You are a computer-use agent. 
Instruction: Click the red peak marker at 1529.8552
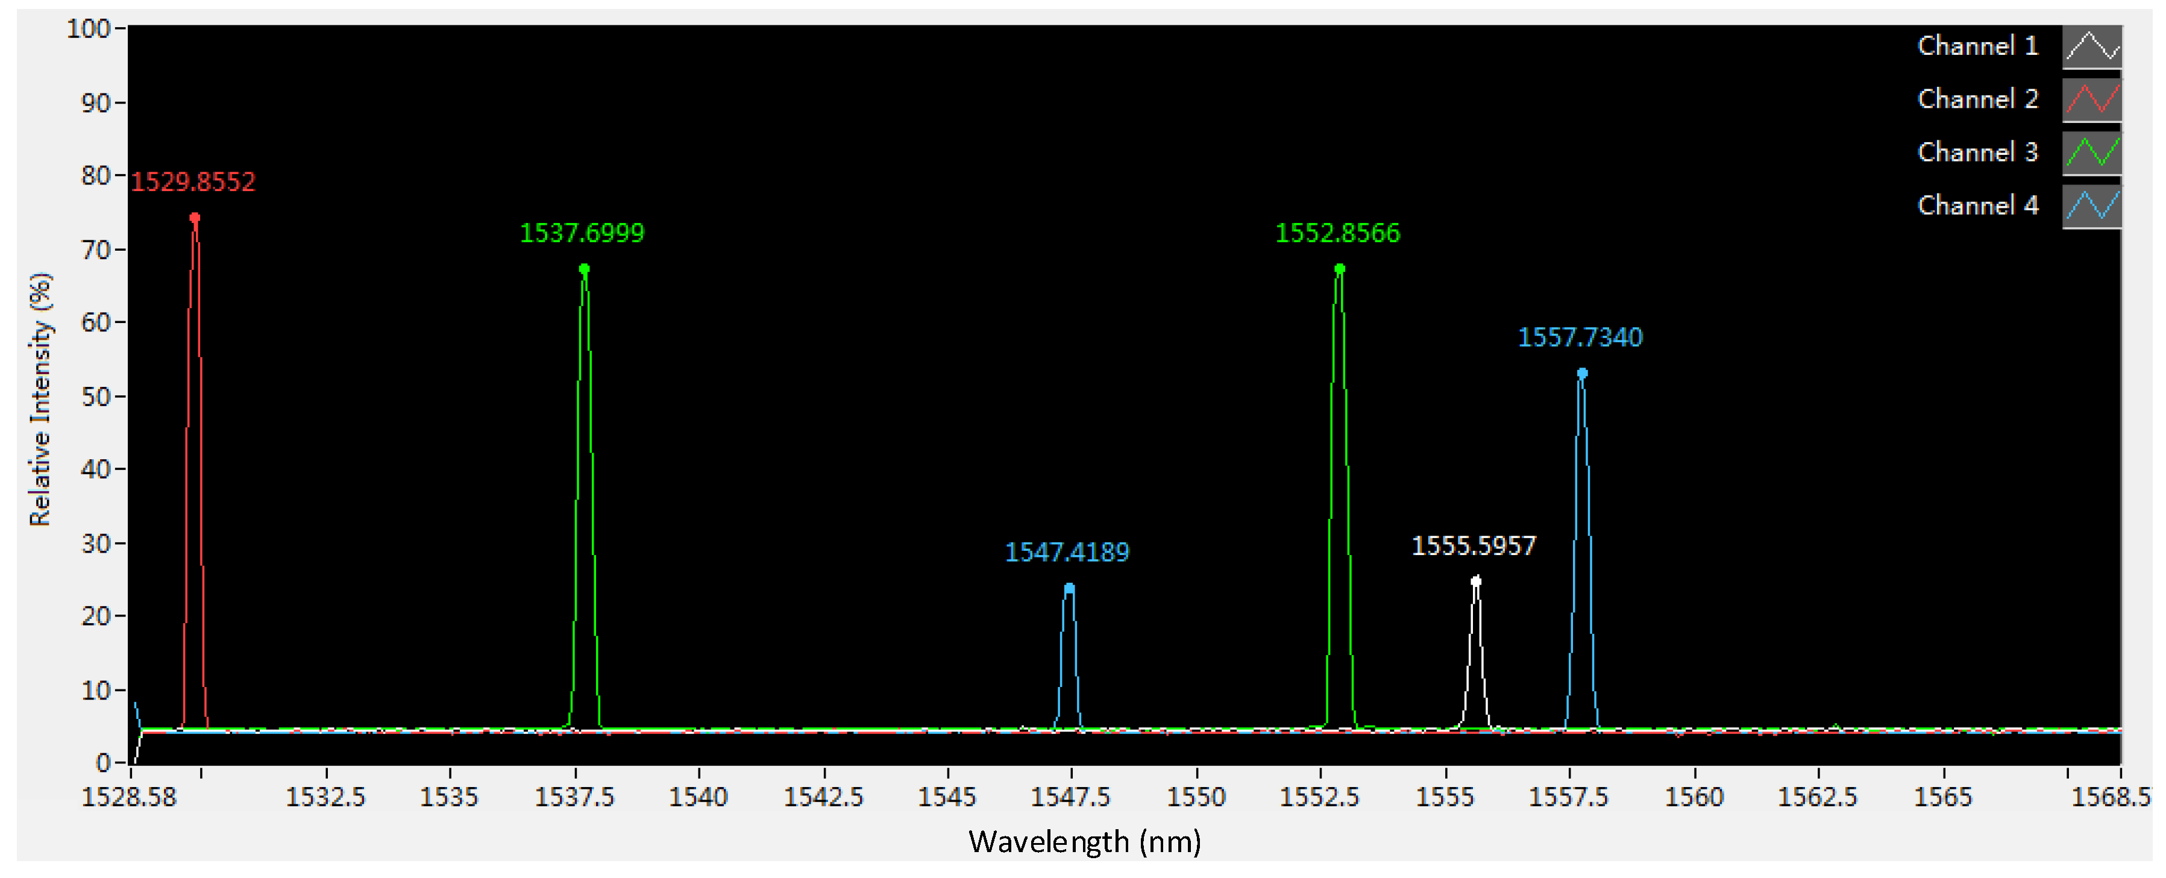[x=195, y=218]
